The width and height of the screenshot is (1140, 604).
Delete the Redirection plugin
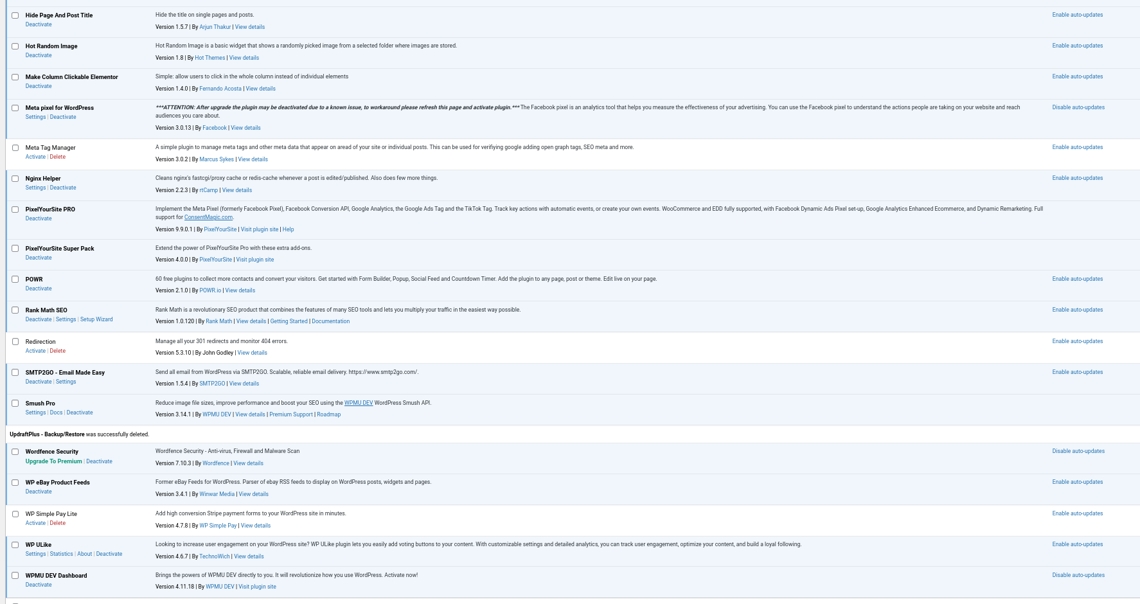click(x=58, y=351)
